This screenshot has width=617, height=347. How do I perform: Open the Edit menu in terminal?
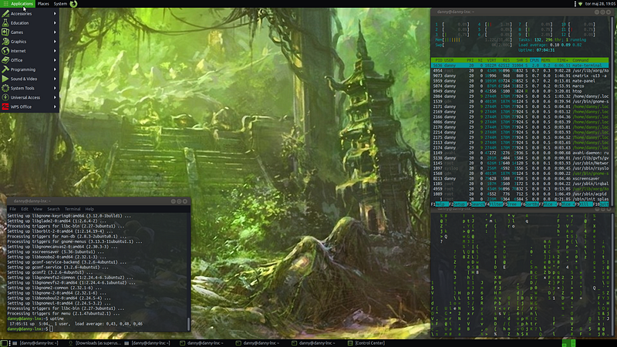(x=25, y=209)
